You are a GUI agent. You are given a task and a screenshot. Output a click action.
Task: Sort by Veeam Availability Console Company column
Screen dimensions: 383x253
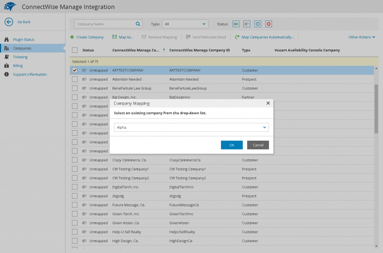point(307,50)
